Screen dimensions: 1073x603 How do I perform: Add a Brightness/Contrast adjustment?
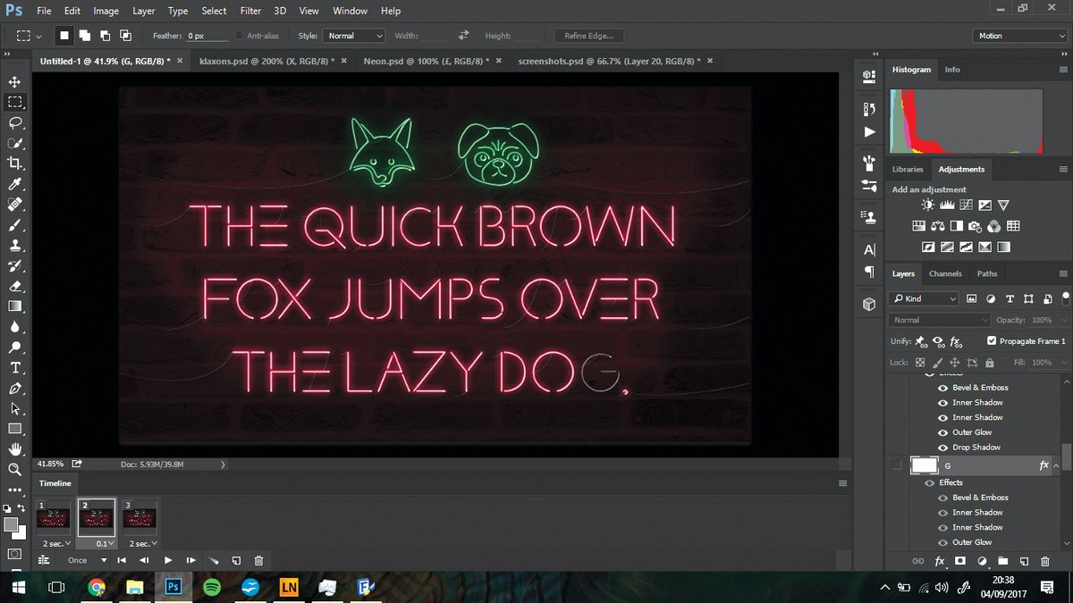[928, 205]
